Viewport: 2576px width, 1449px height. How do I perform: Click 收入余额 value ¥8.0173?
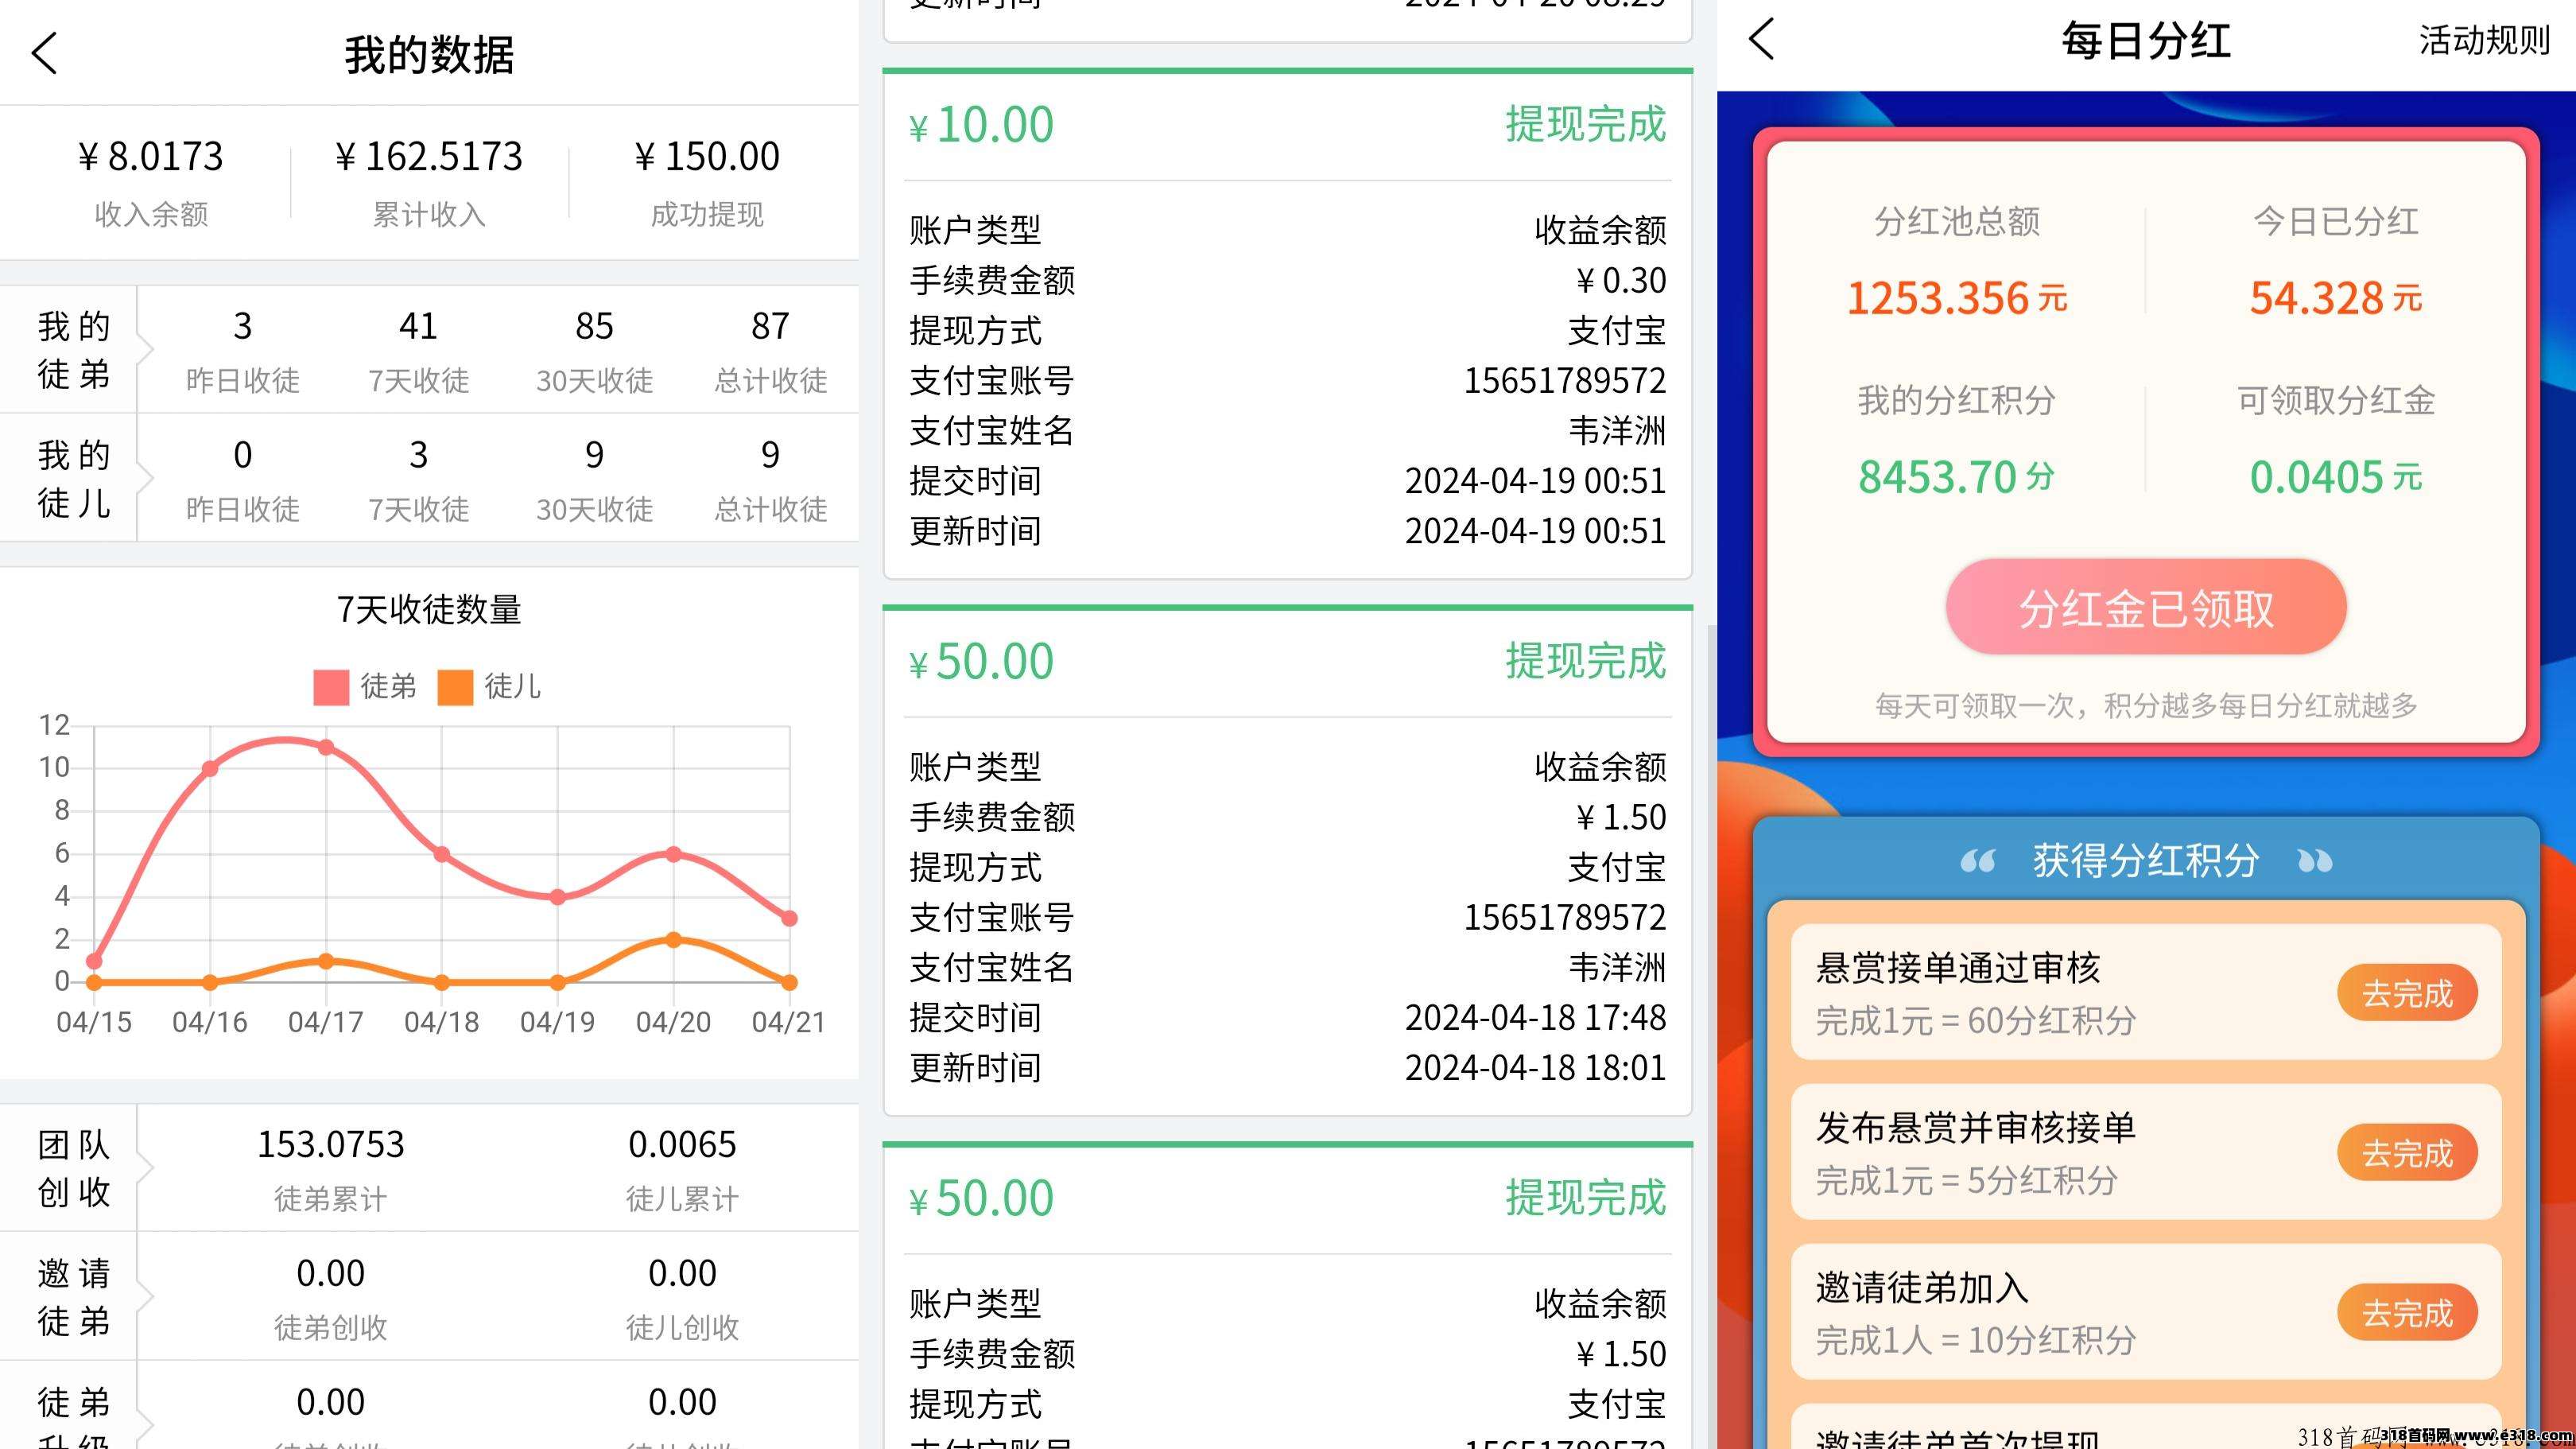click(x=150, y=156)
